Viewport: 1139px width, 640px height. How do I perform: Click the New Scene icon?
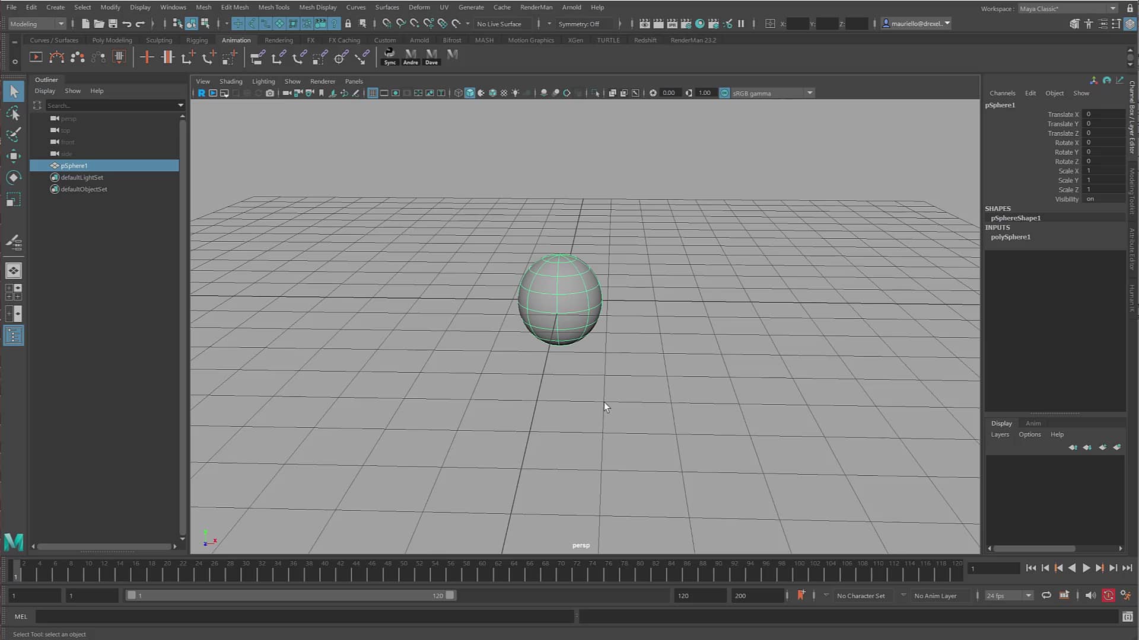point(85,24)
